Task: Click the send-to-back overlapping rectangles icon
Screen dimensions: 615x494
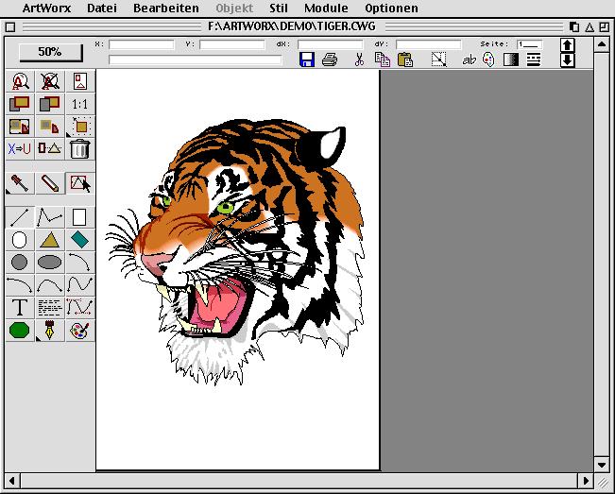Action: click(x=50, y=104)
